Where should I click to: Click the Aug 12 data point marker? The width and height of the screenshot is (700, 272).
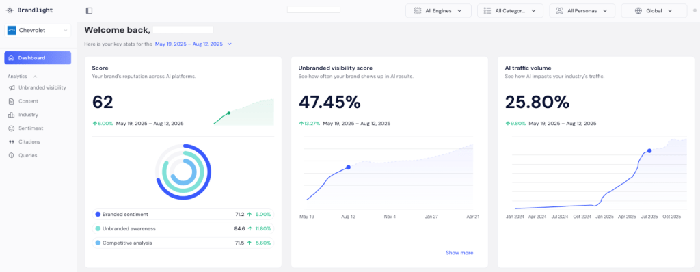pos(348,167)
